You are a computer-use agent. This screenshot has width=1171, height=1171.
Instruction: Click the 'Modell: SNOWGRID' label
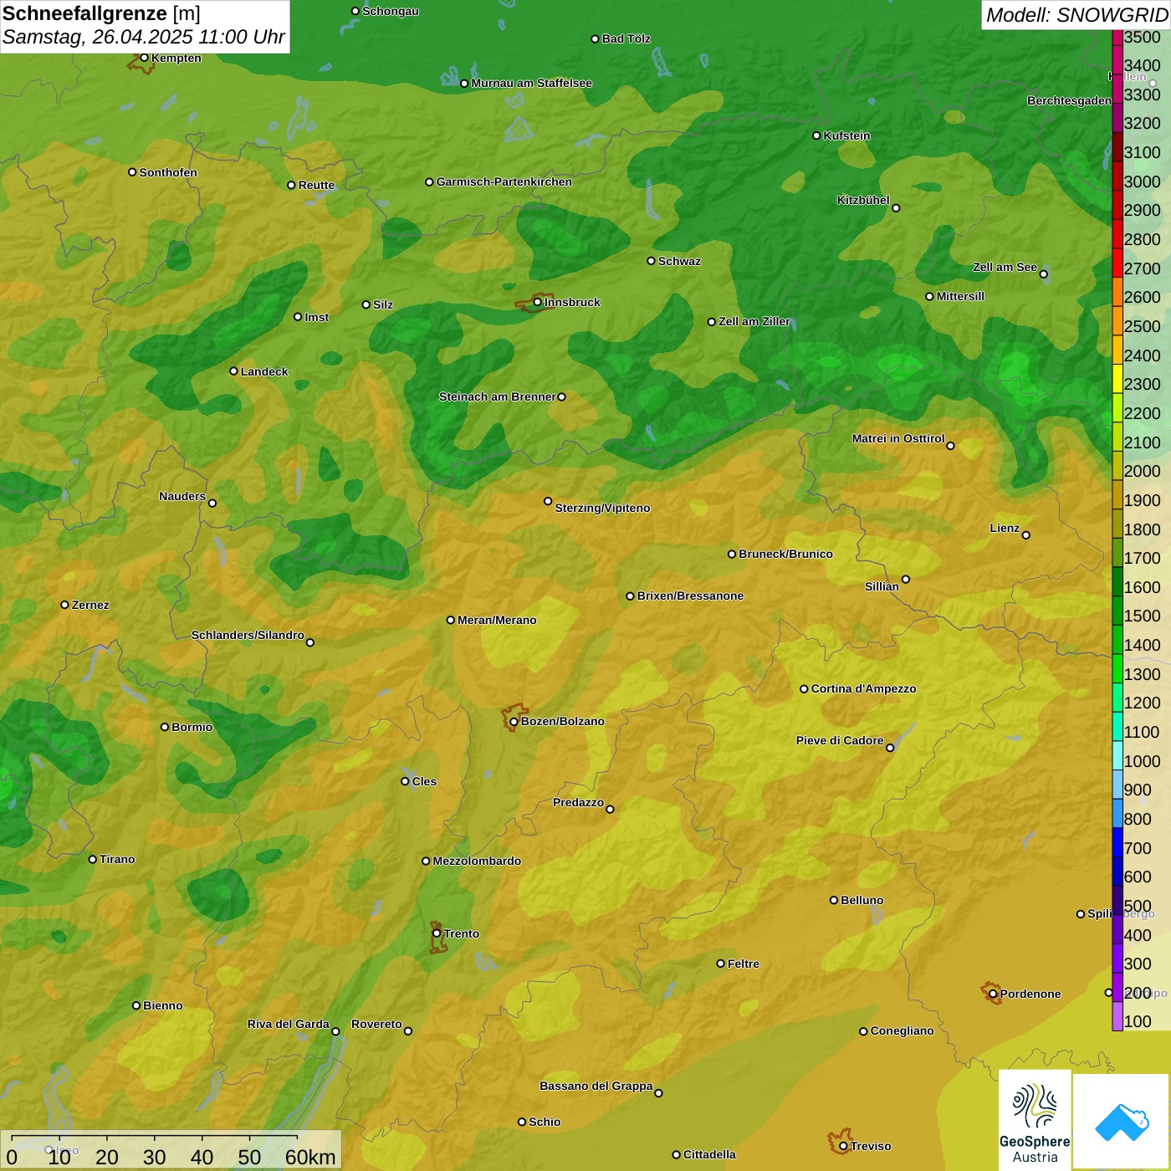tap(1076, 15)
